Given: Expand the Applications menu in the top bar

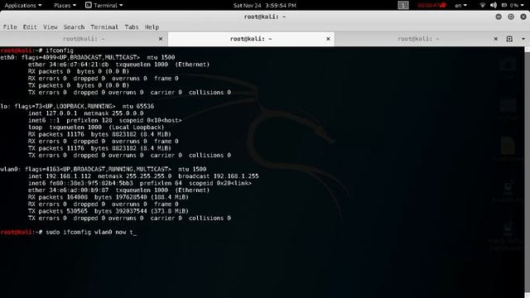Looking at the screenshot, I should 23,5.
